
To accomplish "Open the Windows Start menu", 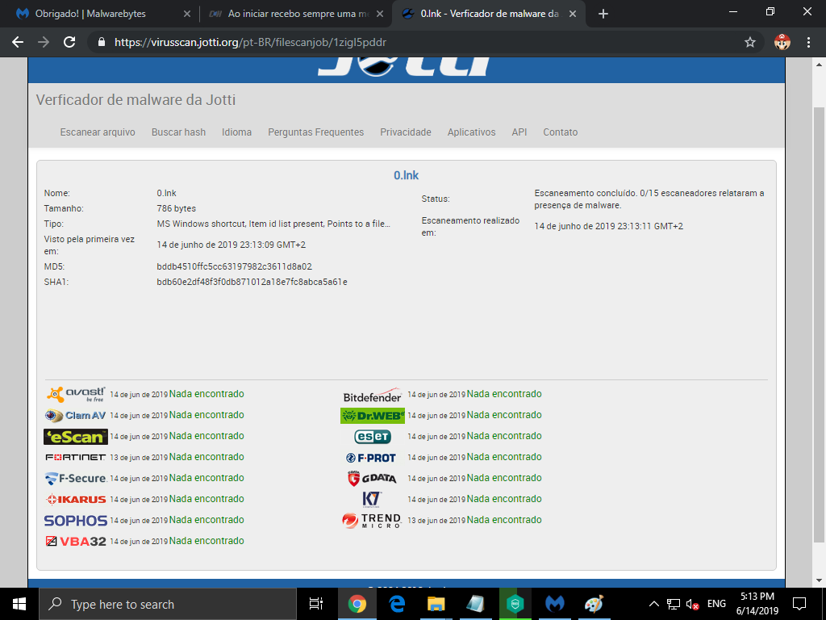I will pyautogui.click(x=19, y=604).
